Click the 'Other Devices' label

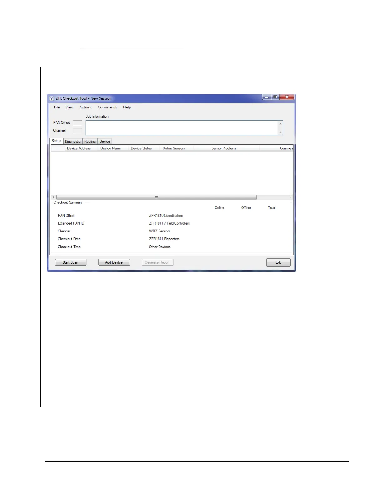coord(160,247)
